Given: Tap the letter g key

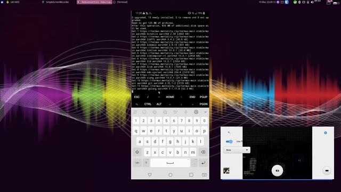Looking at the screenshot, I should tap(170, 141).
